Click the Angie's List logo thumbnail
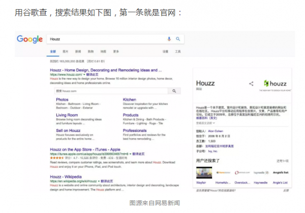 click(281, 172)
